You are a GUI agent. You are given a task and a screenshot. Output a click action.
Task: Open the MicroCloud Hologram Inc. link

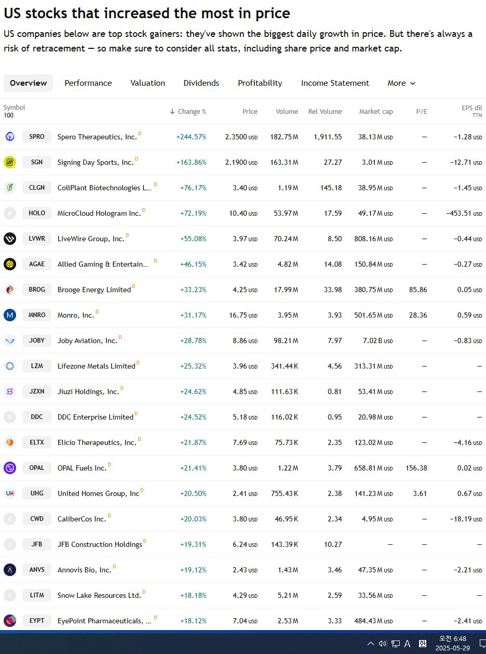click(x=99, y=214)
